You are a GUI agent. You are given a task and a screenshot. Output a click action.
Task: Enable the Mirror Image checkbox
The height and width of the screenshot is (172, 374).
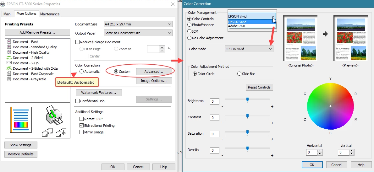(82, 132)
